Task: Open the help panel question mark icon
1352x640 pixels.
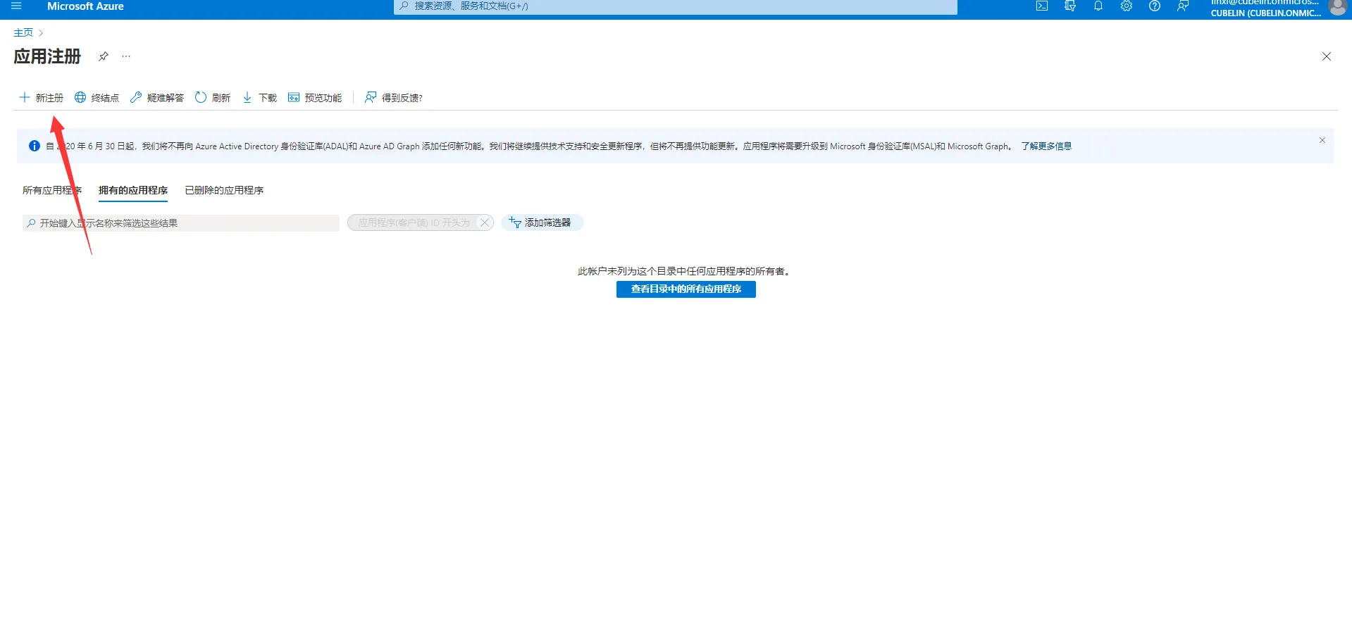Action: pyautogui.click(x=1154, y=6)
